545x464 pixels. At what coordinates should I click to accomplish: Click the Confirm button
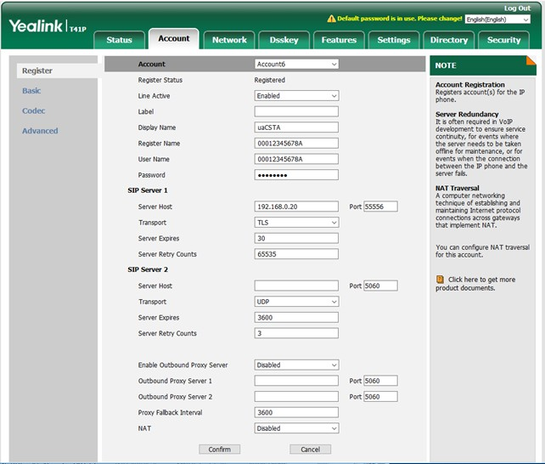[x=219, y=449]
